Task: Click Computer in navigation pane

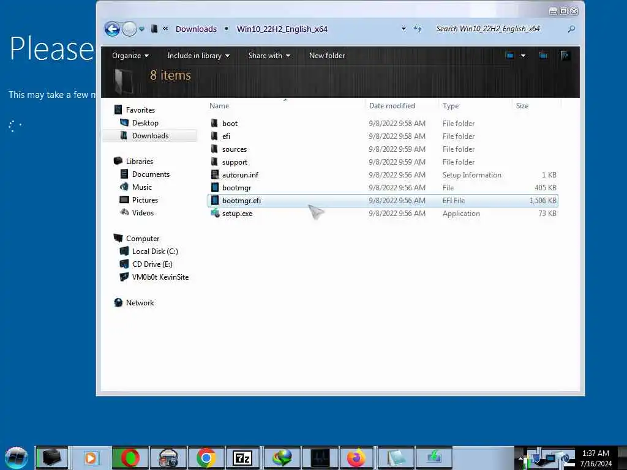Action: point(142,239)
